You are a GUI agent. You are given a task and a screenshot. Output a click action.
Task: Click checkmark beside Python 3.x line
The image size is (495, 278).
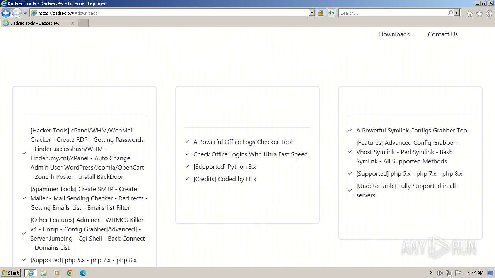(187, 166)
